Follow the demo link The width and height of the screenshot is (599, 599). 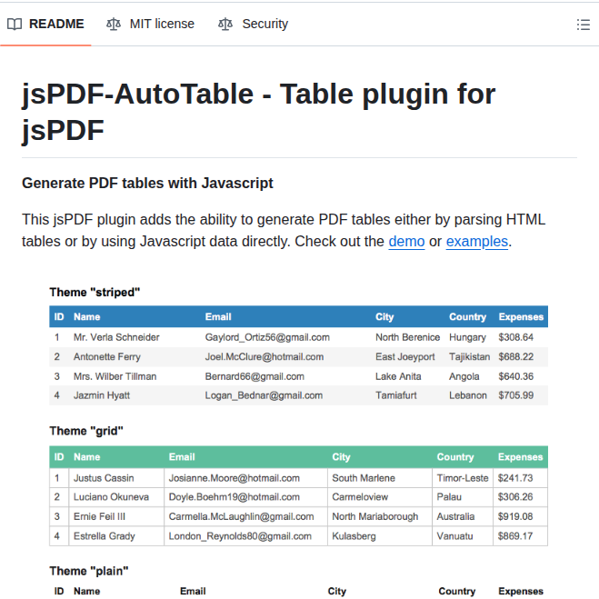click(406, 242)
